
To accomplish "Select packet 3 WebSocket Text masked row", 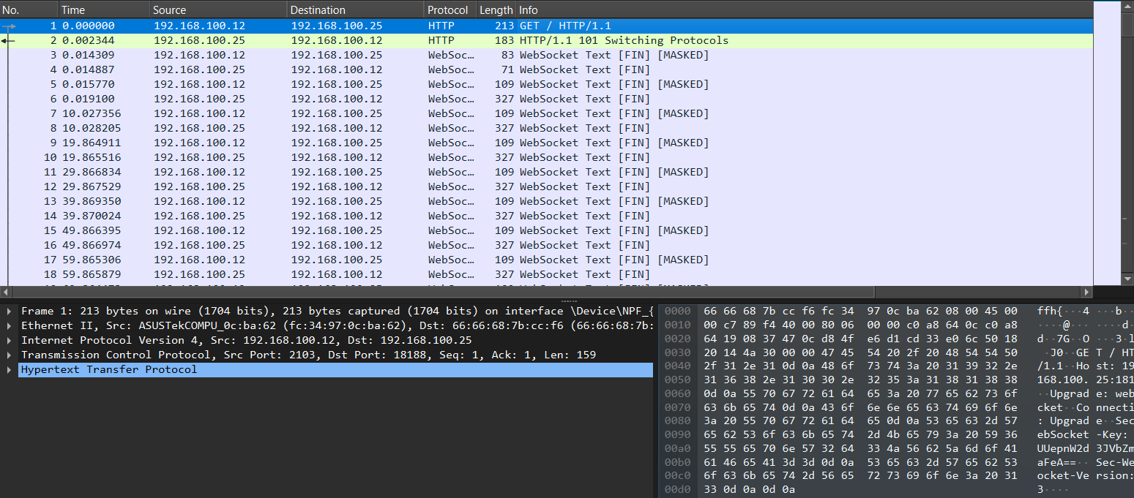I will (512, 56).
